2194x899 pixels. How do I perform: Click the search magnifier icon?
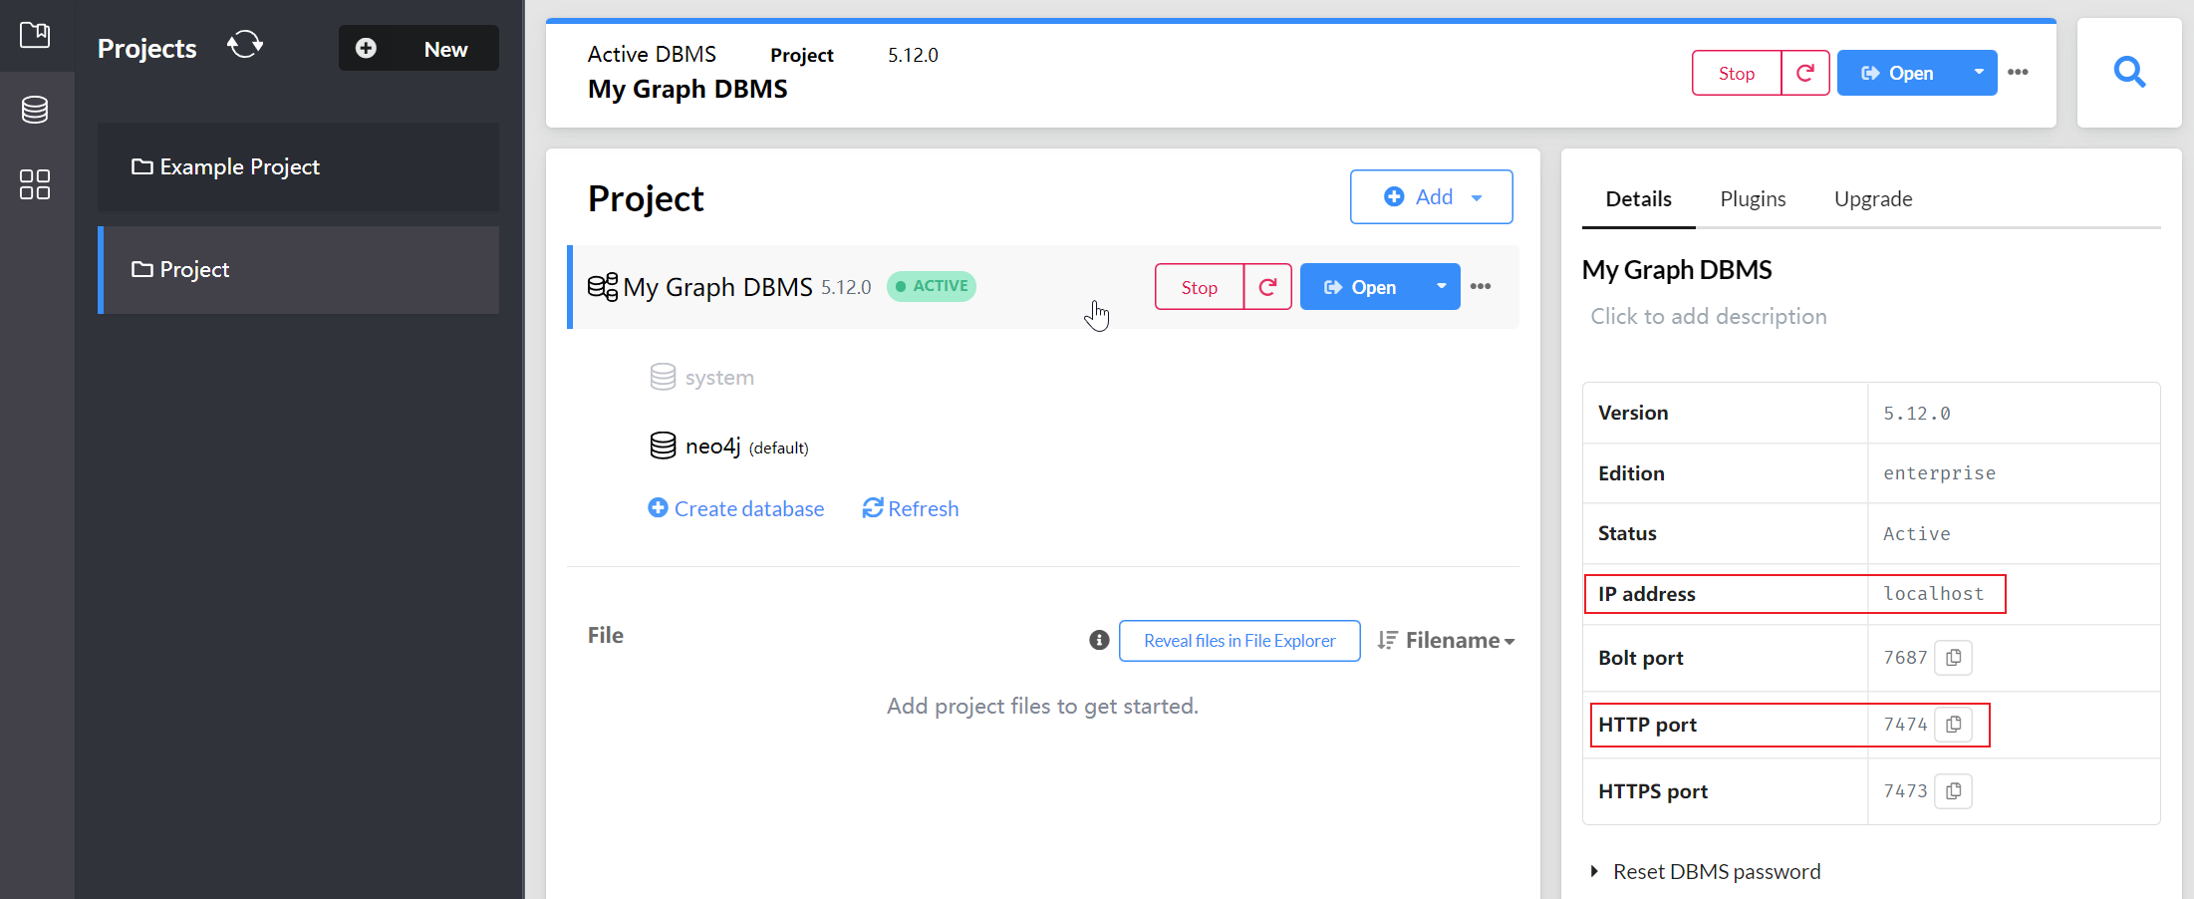pos(2129,72)
